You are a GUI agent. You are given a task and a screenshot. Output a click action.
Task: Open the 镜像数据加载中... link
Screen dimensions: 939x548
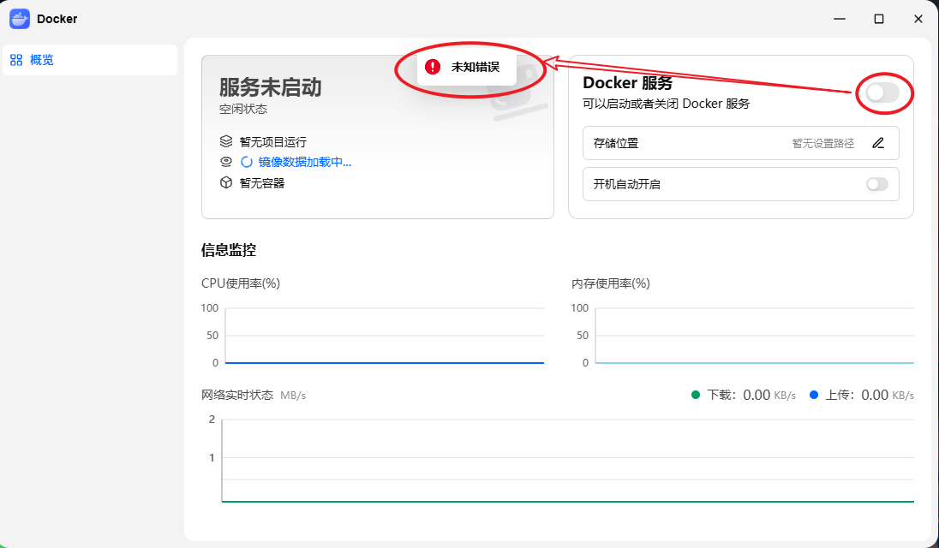click(x=305, y=162)
